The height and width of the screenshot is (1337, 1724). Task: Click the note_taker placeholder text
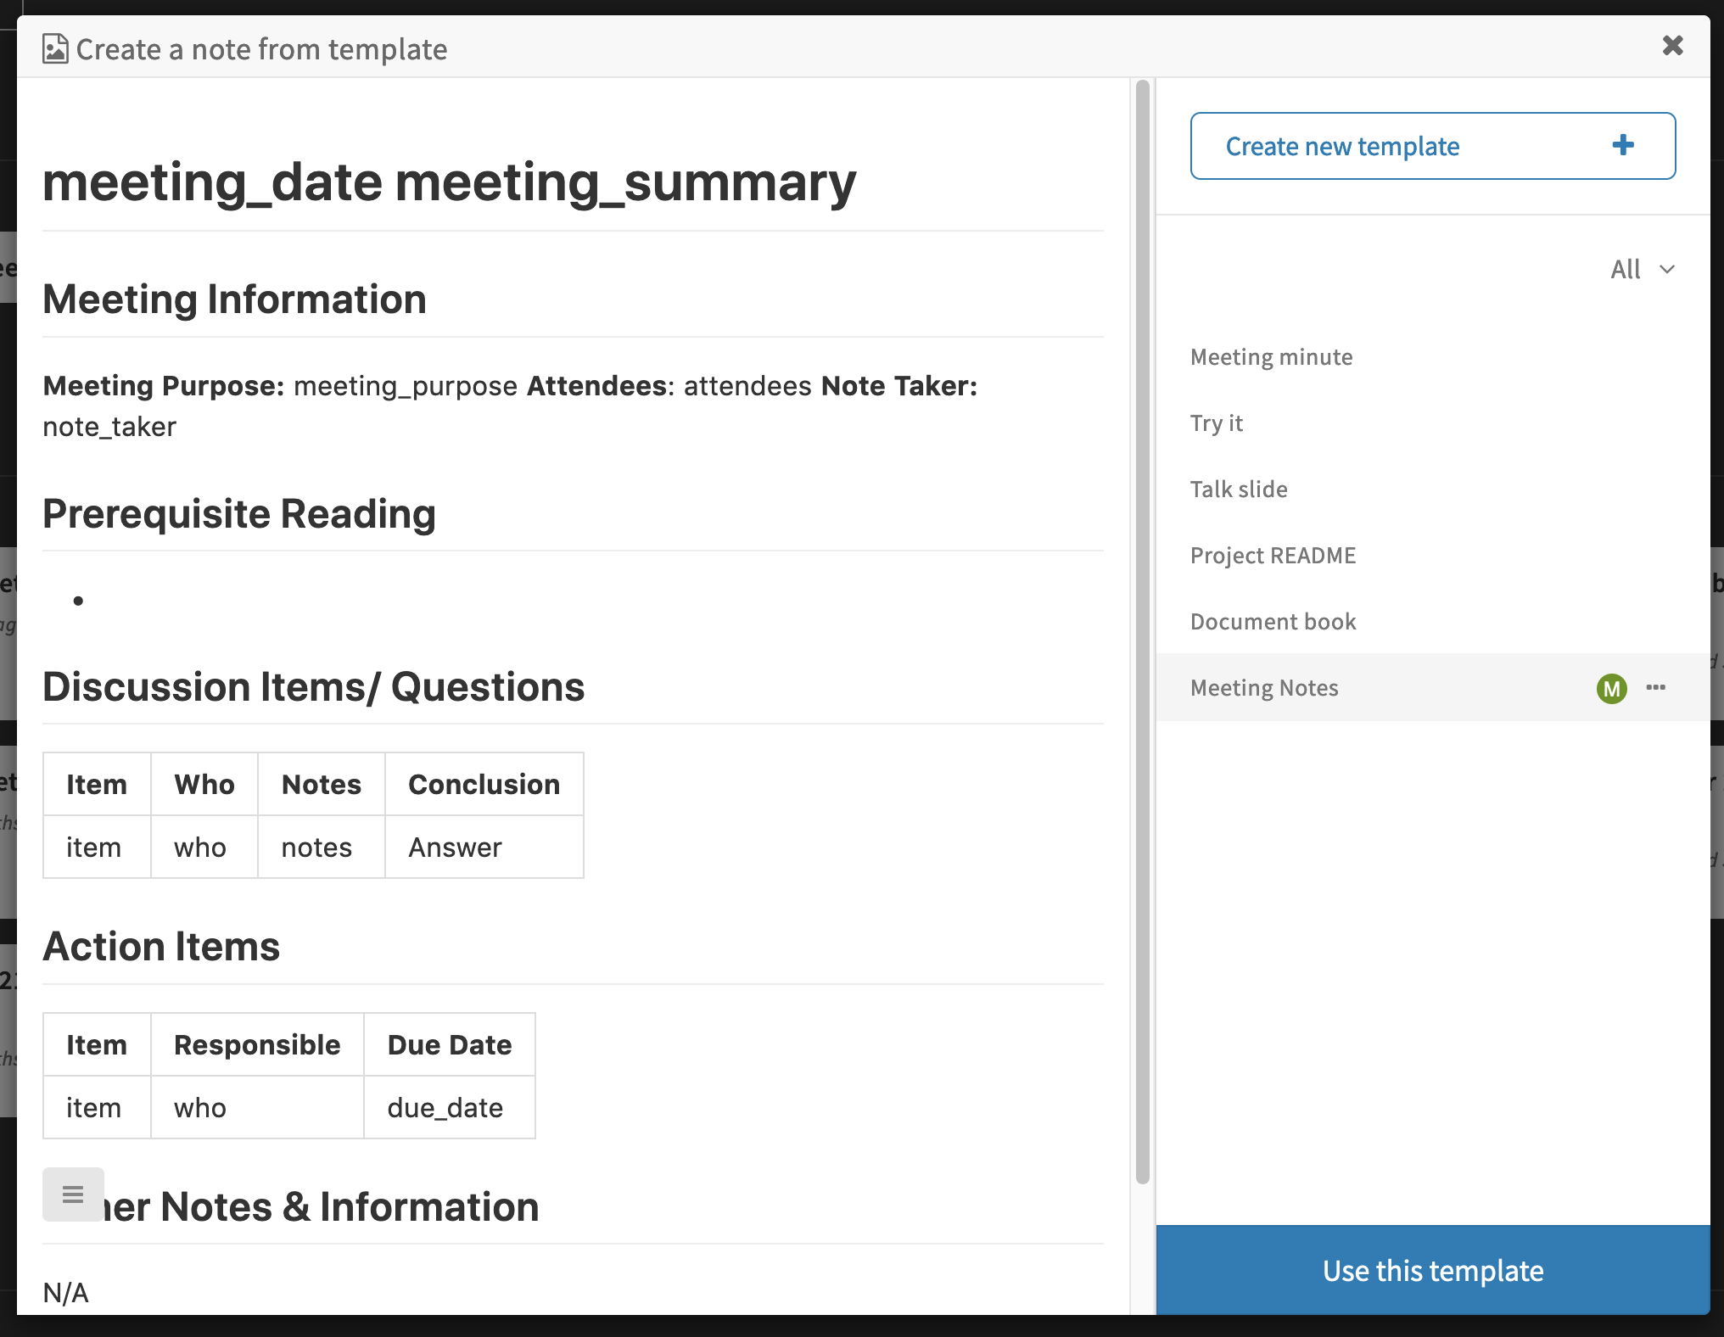click(109, 427)
